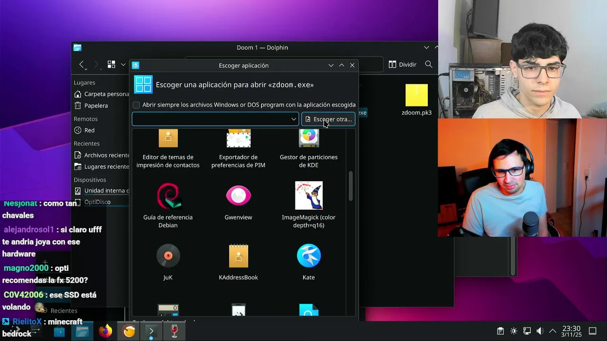Click the Escoger aplicación window menu icon
Viewport: 607px width, 341px height.
136,65
